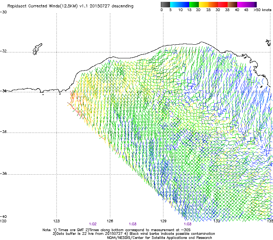Click the '-30' latitude axis label
Viewport: 273px width, 240px height.
3,12
